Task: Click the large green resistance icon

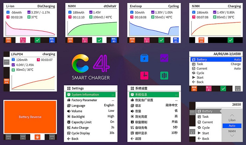Action: (x=164, y=75)
